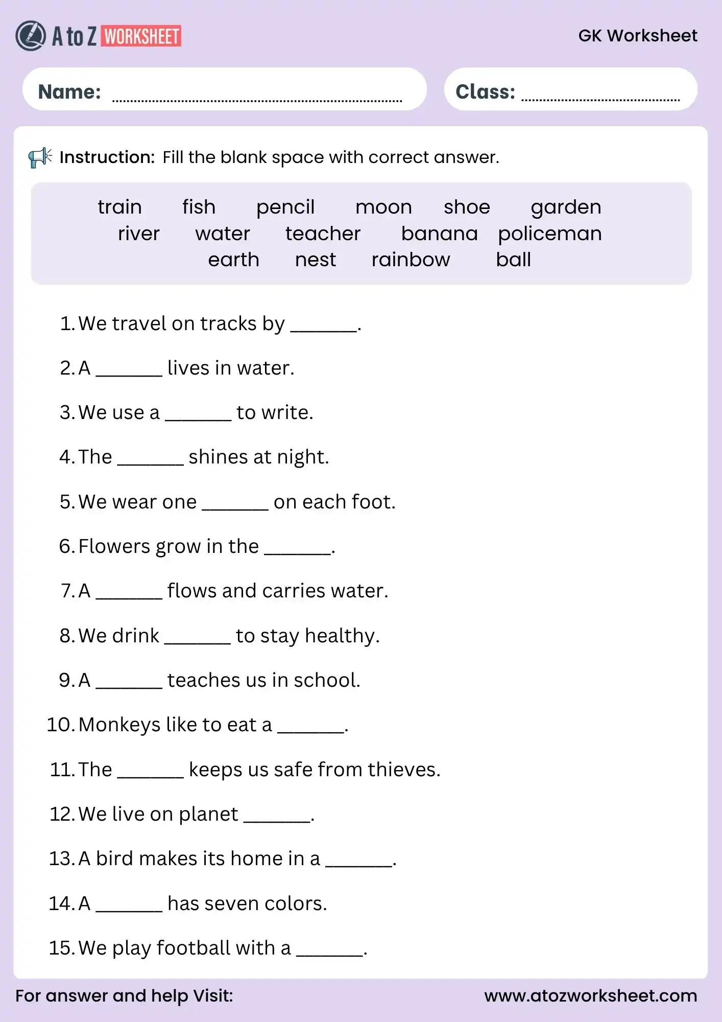Click the blank after 'Flowers grow in the'
Screen dimensions: 722x1022
tap(297, 550)
